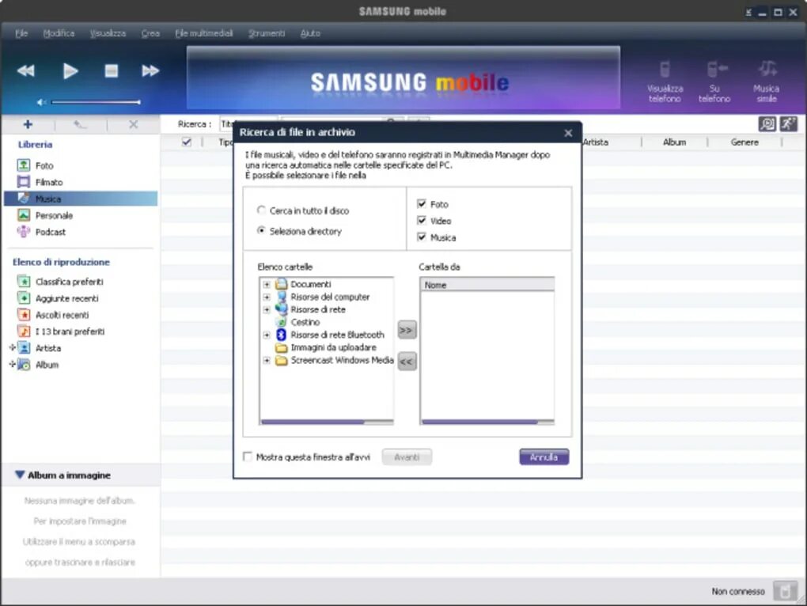
Task: Mute audio via speaker icon
Action: (x=41, y=102)
